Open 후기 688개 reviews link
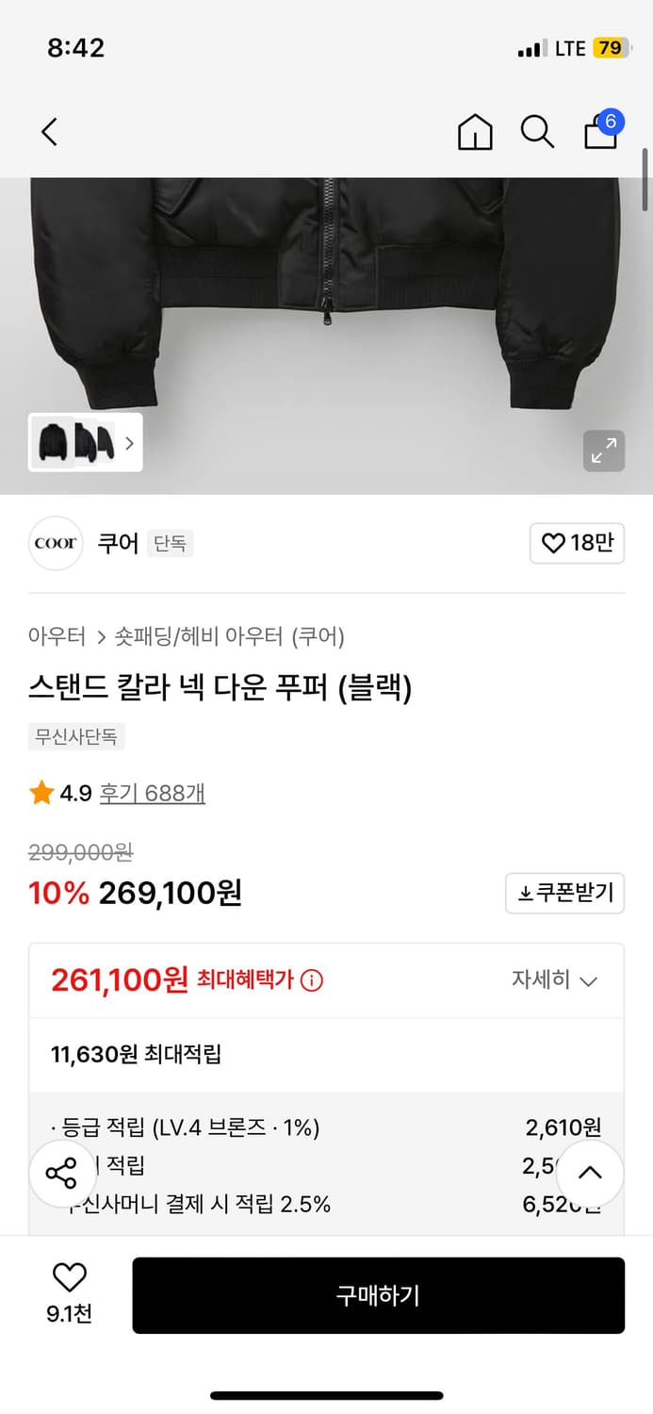 152,793
